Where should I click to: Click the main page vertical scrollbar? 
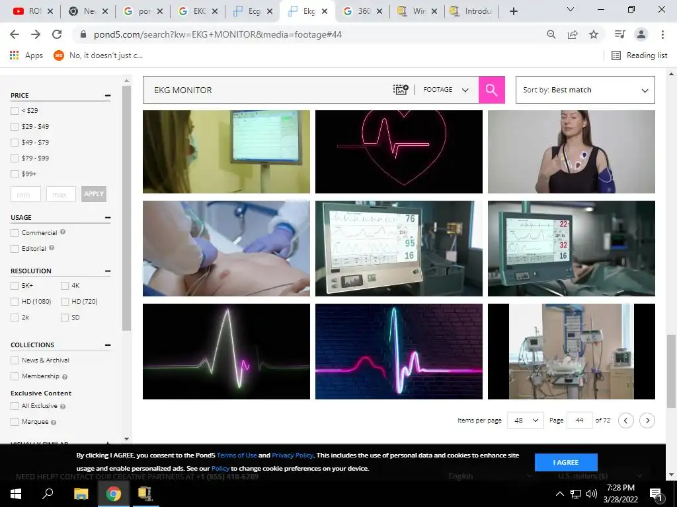pyautogui.click(x=671, y=371)
